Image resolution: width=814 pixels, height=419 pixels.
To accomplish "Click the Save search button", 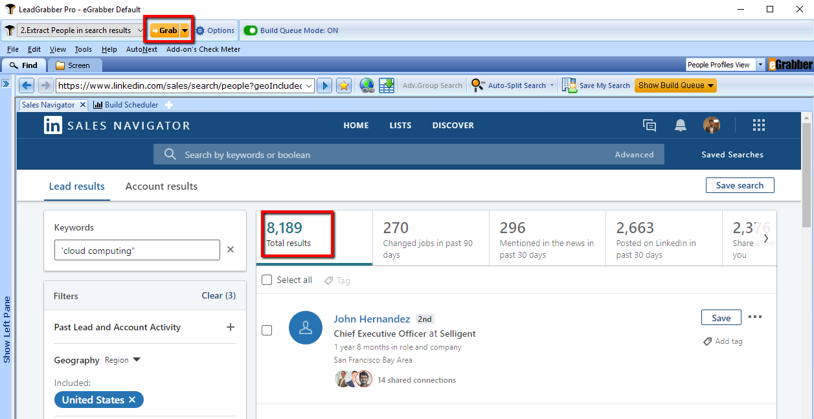I will (x=740, y=185).
